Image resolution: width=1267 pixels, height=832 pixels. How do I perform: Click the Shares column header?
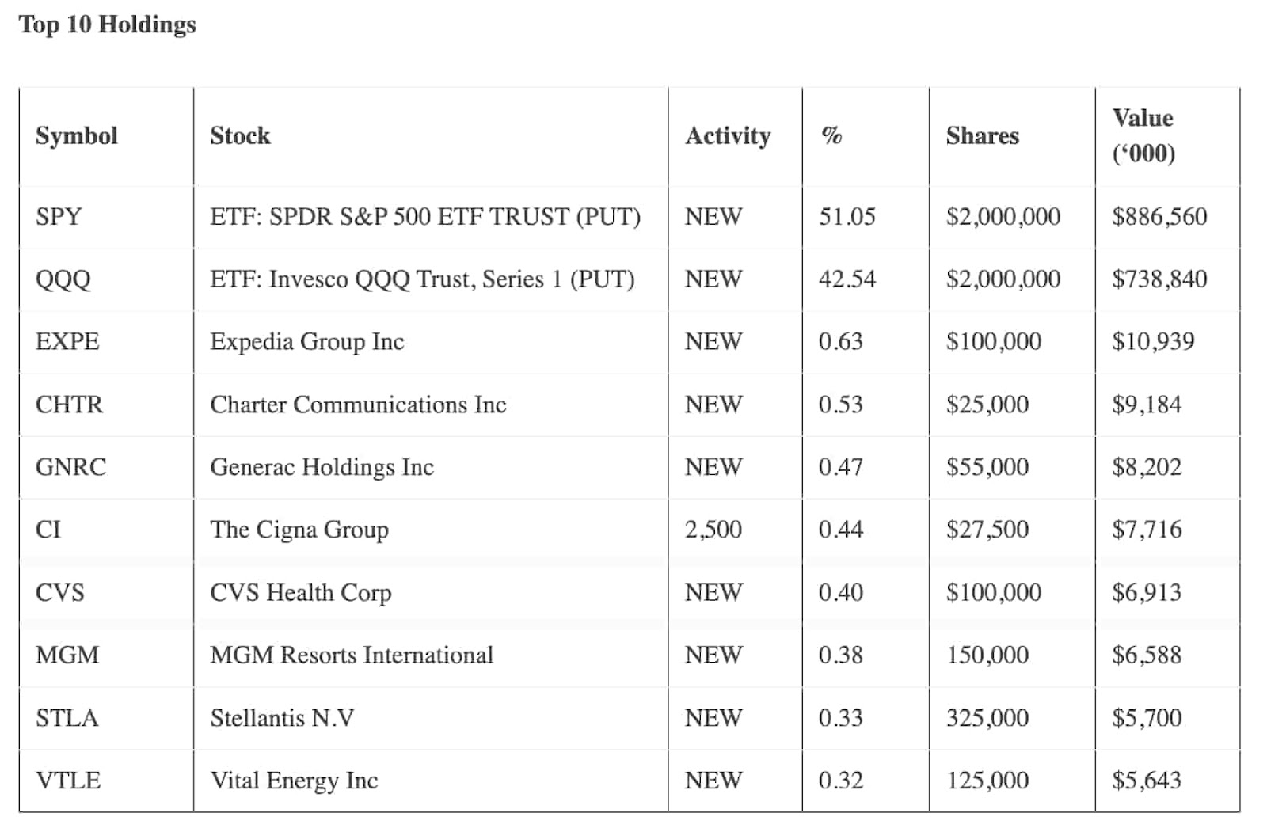coord(983,135)
